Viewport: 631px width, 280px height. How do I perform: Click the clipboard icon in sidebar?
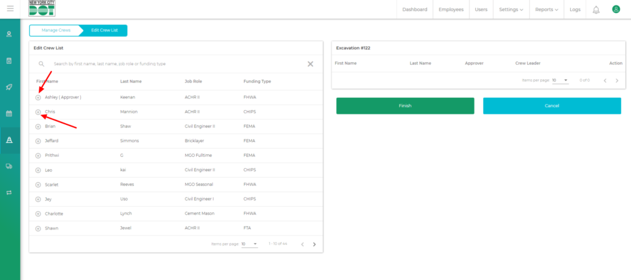pos(9,60)
